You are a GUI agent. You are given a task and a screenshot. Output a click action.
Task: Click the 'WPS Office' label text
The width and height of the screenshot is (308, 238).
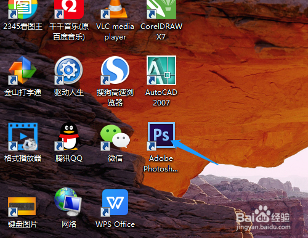click(115, 224)
